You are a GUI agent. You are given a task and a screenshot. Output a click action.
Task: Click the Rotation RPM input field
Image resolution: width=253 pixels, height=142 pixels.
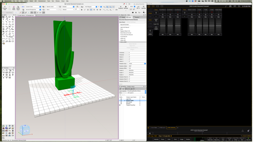(x=137, y=68)
